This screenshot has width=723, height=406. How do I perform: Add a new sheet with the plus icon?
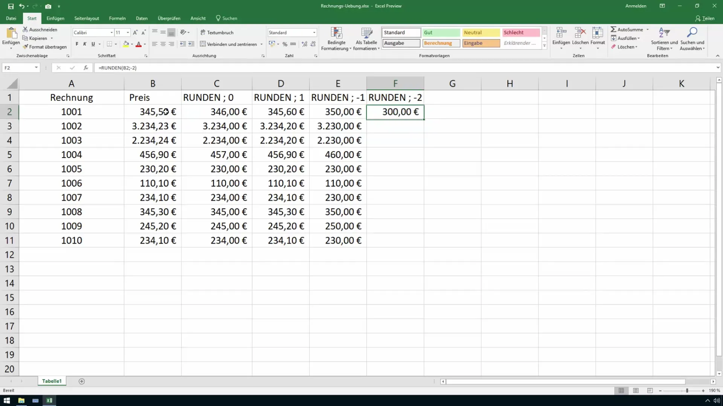82,381
